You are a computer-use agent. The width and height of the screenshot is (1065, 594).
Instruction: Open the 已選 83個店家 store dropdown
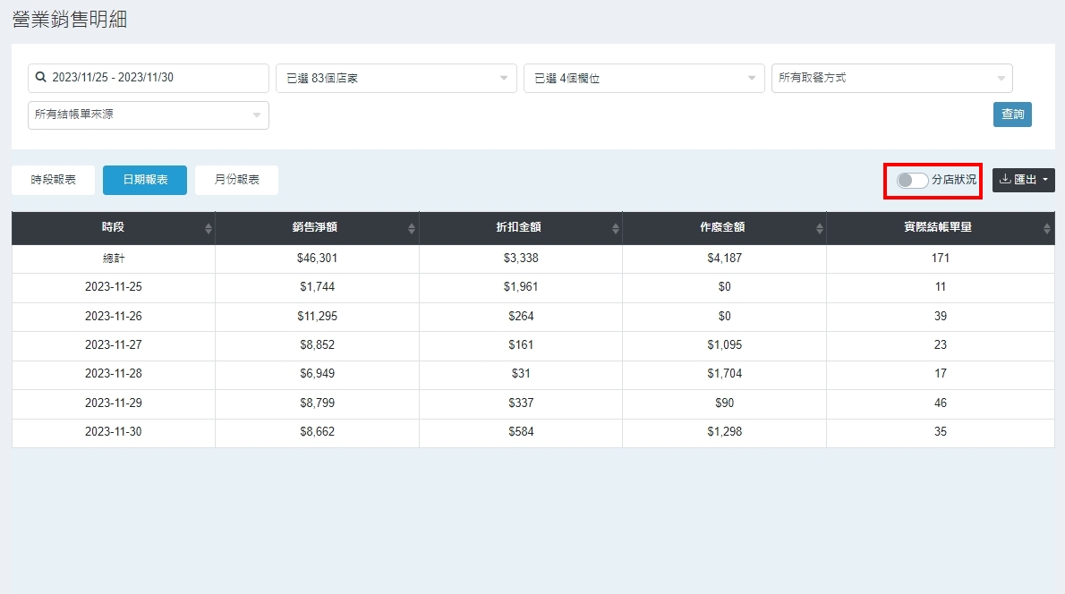pos(396,79)
